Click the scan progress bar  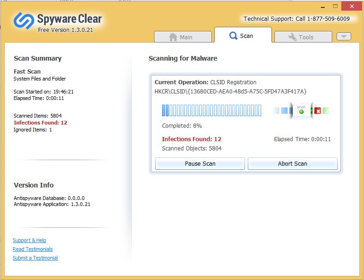tap(212, 111)
